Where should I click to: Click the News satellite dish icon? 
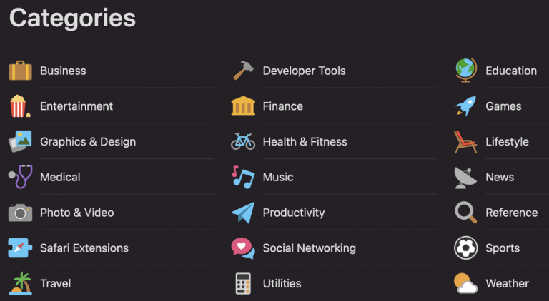pyautogui.click(x=465, y=178)
